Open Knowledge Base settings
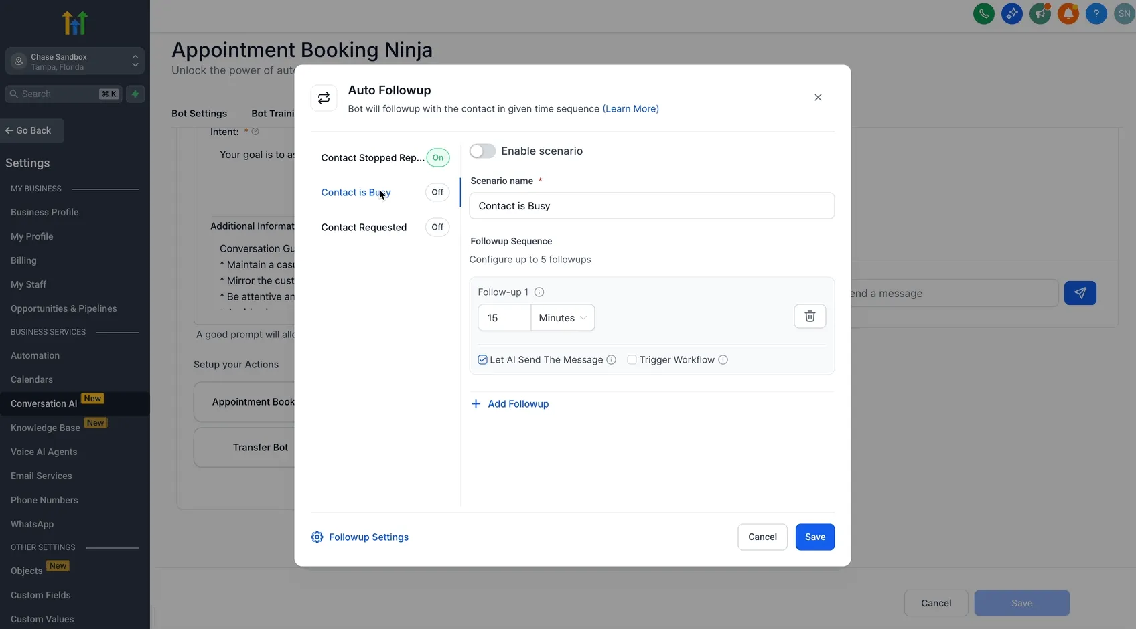Viewport: 1136px width, 629px height. (45, 428)
